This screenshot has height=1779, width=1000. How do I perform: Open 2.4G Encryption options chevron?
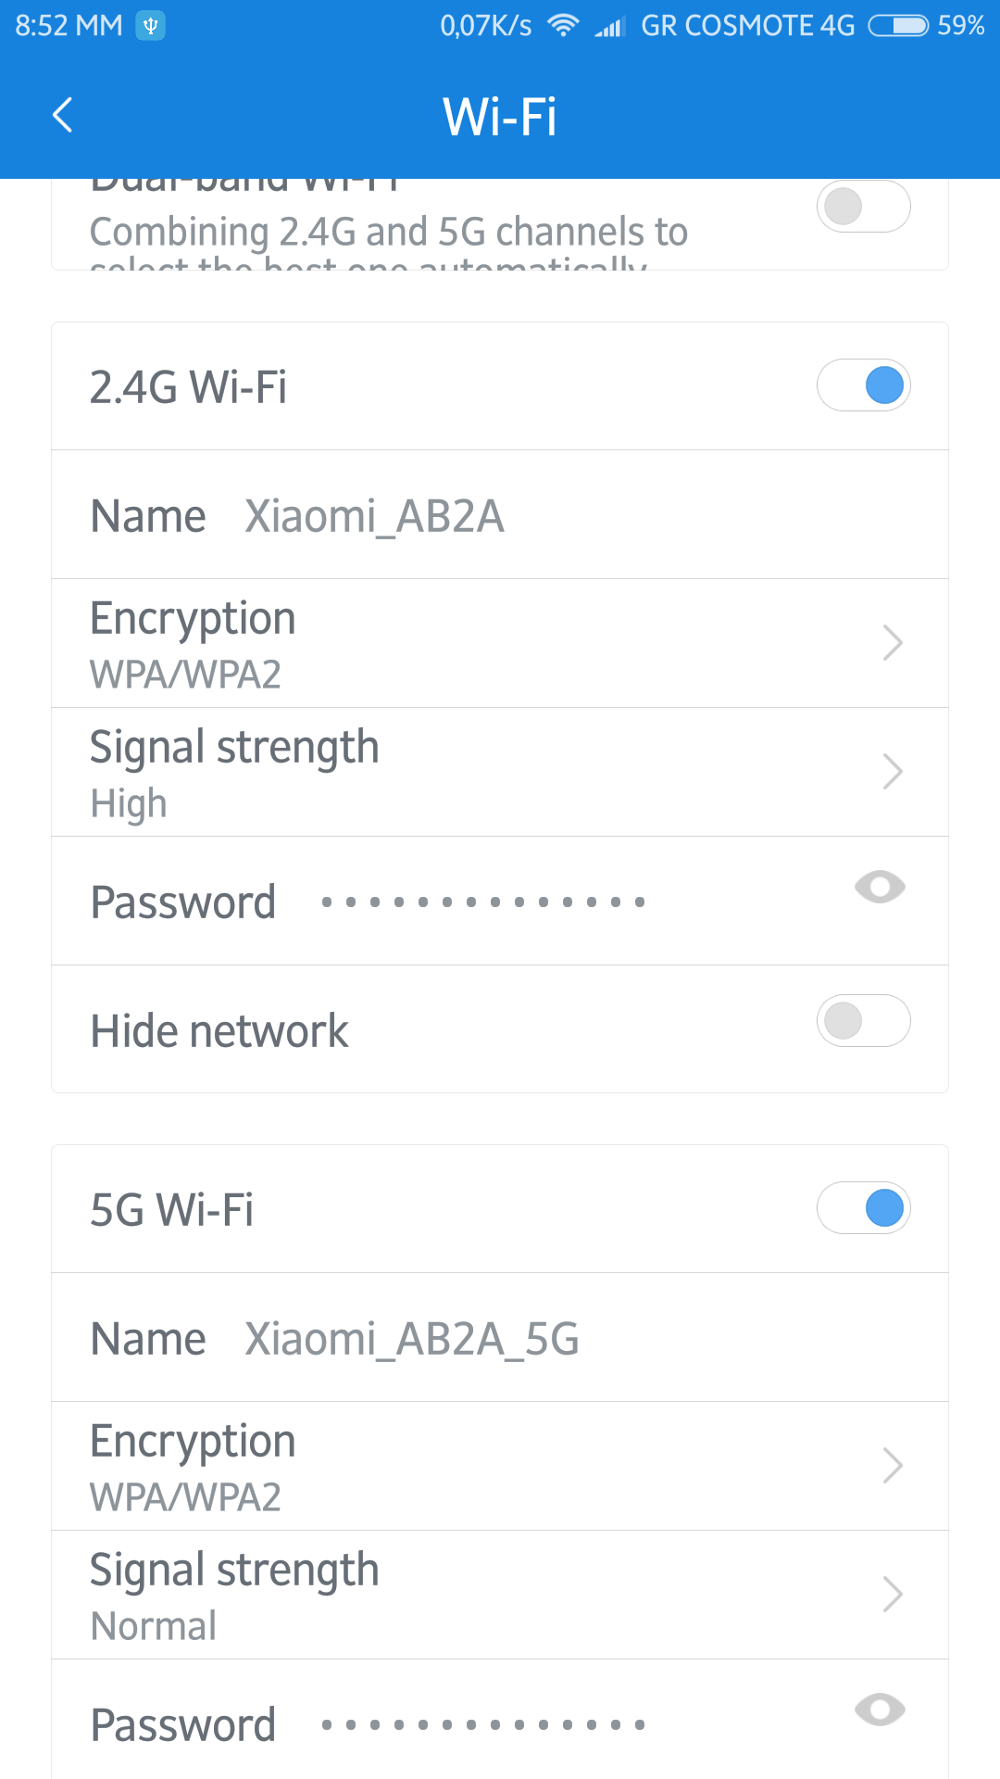pos(892,643)
